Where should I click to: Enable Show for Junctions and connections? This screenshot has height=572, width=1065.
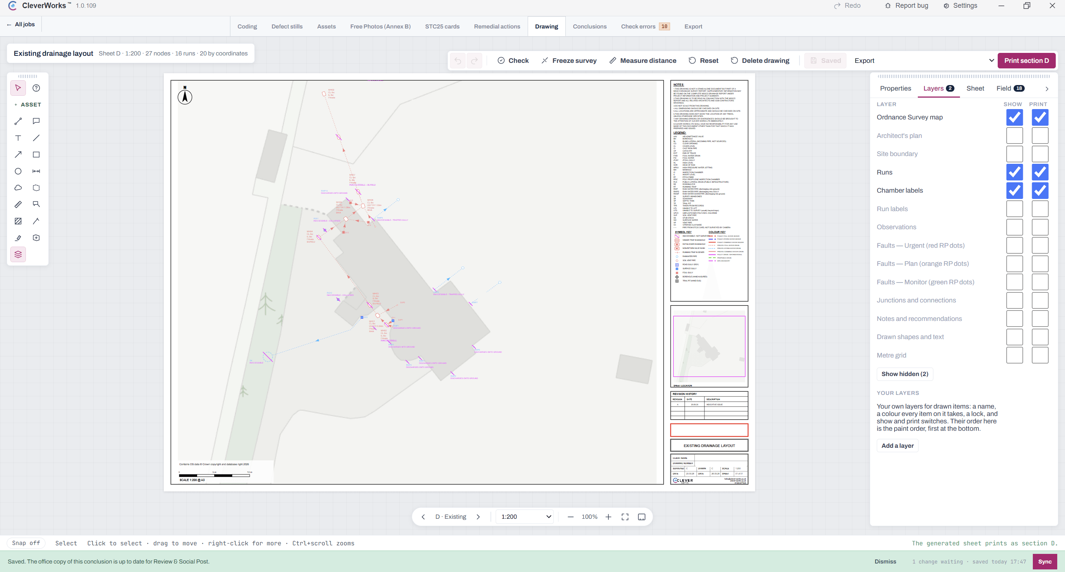pyautogui.click(x=1015, y=301)
